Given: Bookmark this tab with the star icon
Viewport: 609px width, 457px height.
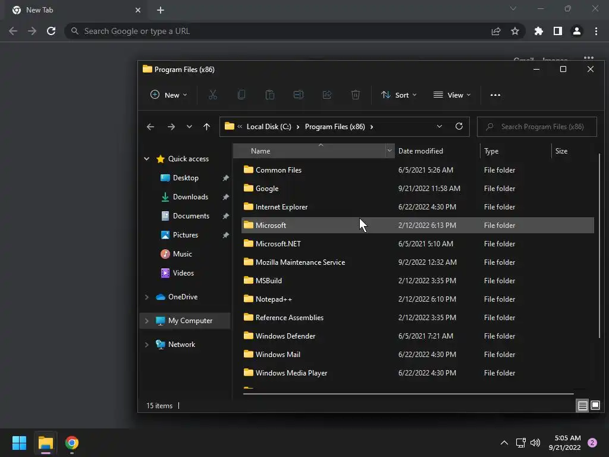Looking at the screenshot, I should point(514,31).
